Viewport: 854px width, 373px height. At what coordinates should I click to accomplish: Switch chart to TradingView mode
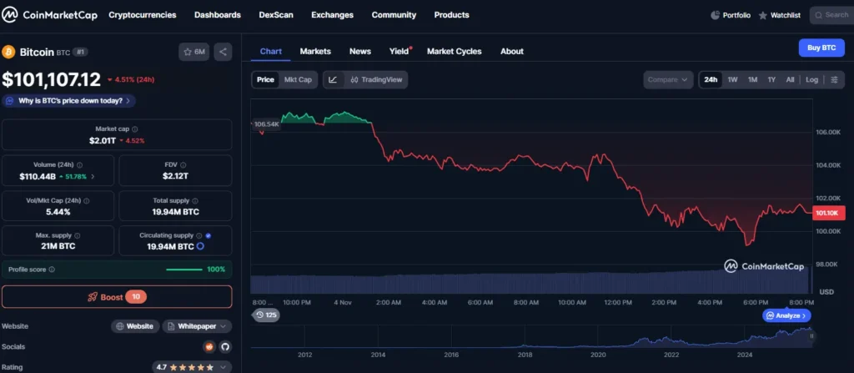coord(377,80)
